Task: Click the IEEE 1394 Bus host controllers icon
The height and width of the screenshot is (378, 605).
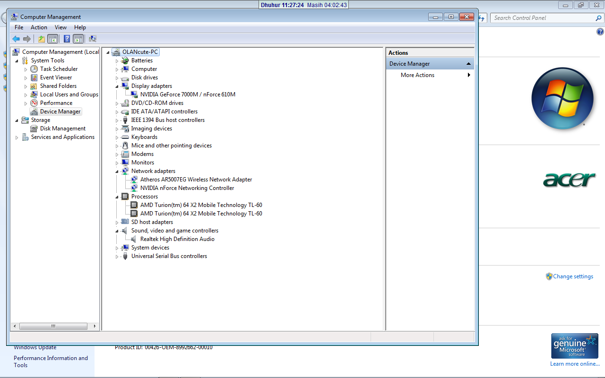Action: 125,120
